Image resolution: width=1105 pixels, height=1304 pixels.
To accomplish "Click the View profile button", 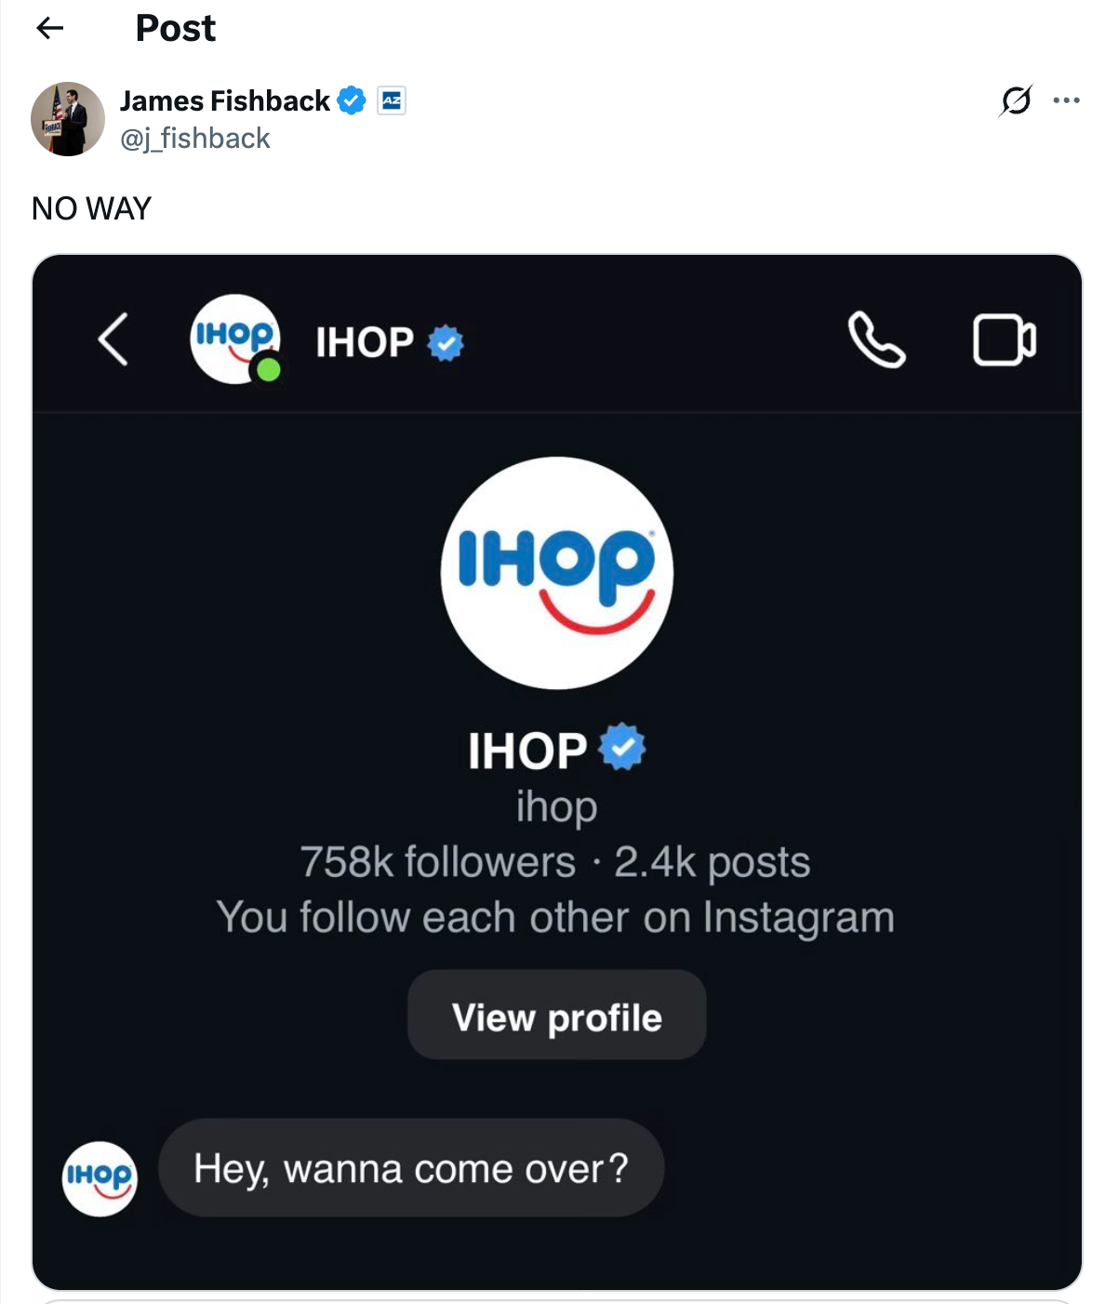I will 556,1016.
